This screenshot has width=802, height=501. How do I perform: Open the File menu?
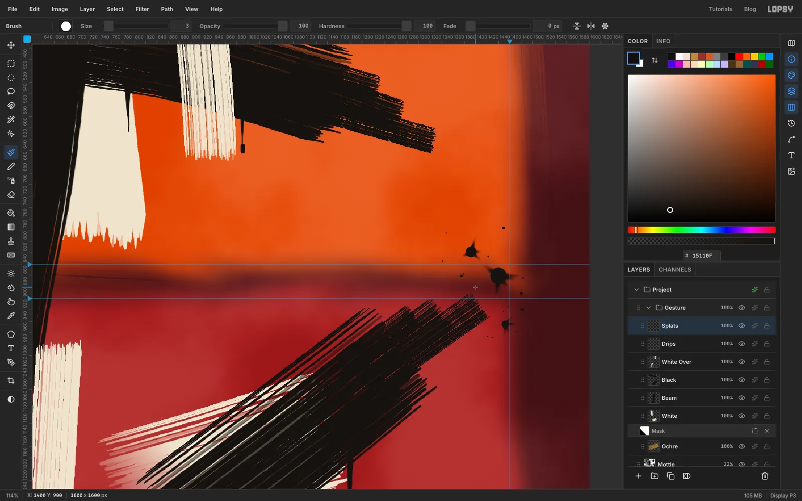pos(13,9)
